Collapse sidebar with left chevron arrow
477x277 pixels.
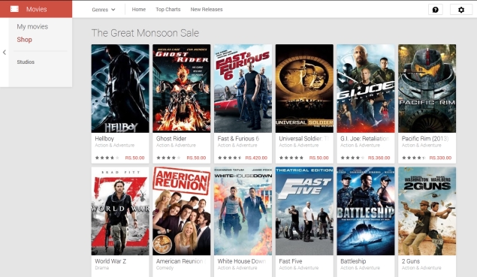(x=5, y=53)
